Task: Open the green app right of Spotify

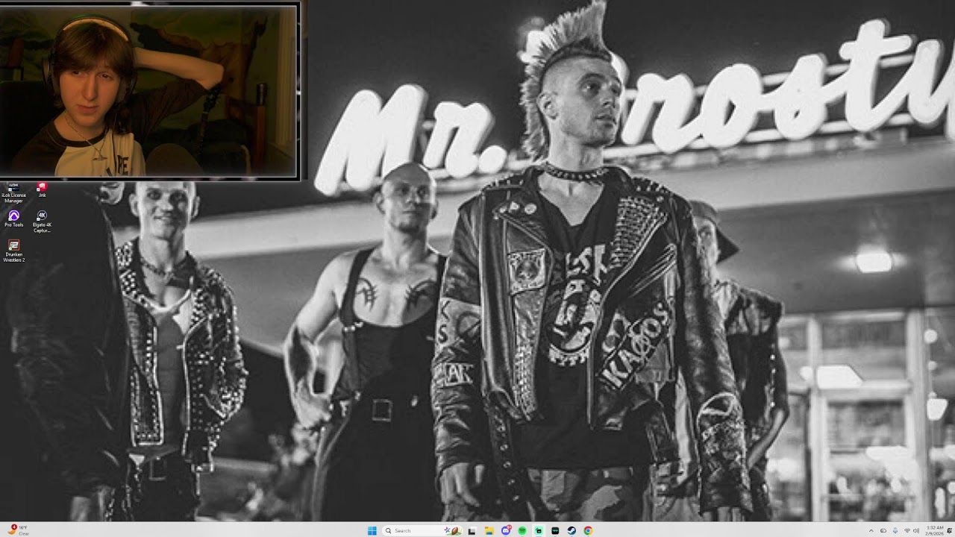Action: [x=539, y=530]
